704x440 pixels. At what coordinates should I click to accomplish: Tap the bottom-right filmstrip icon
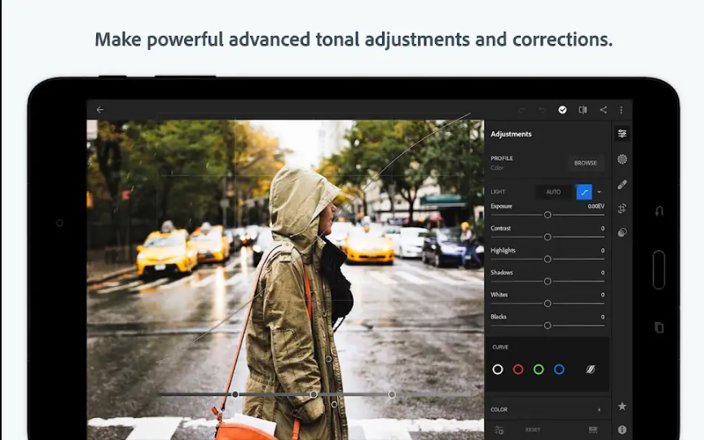(x=593, y=429)
